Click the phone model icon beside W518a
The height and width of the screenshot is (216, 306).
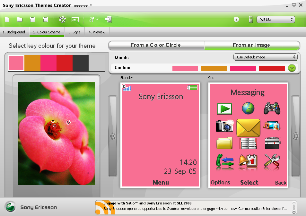(251, 20)
